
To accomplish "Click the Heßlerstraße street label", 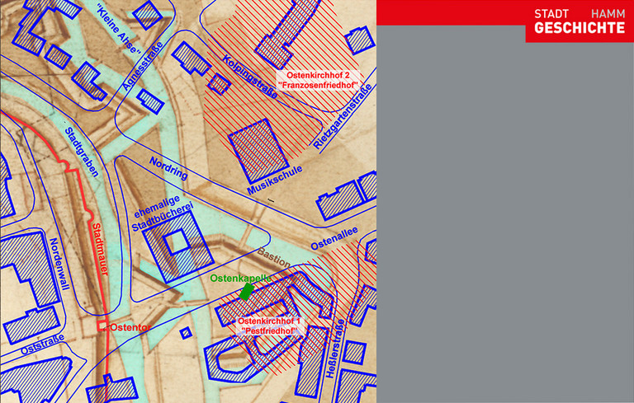I will tap(336, 349).
